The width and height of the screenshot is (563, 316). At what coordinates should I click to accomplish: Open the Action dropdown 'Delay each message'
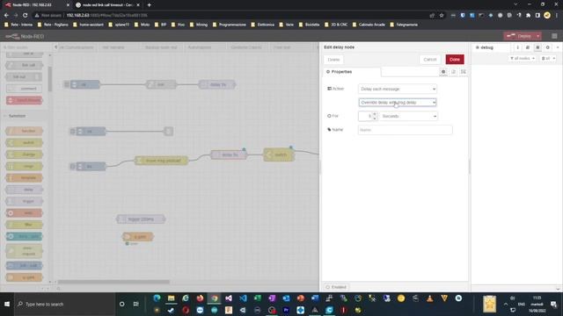[397, 89]
